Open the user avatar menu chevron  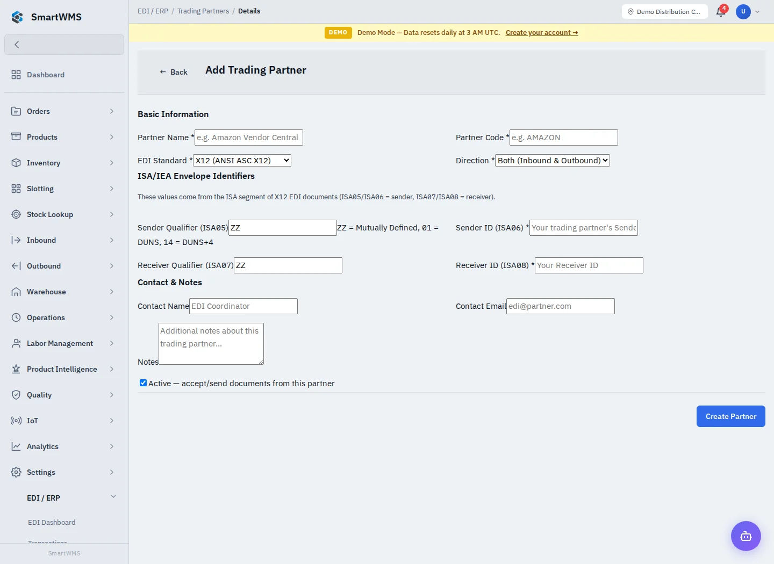click(757, 12)
